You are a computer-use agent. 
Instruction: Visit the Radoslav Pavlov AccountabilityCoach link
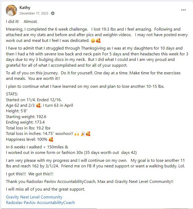tap(40, 202)
